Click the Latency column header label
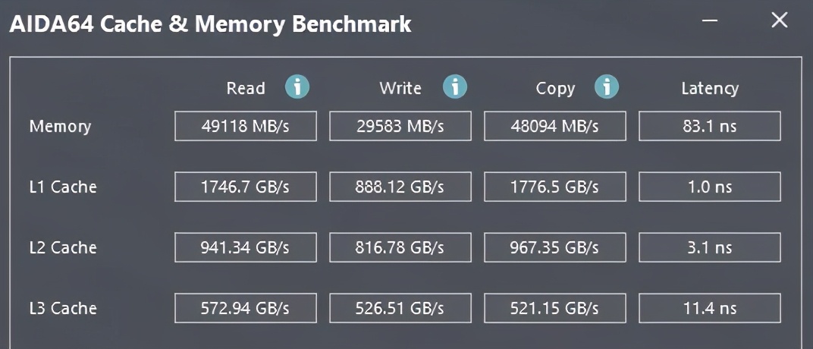This screenshot has width=813, height=349. click(710, 89)
